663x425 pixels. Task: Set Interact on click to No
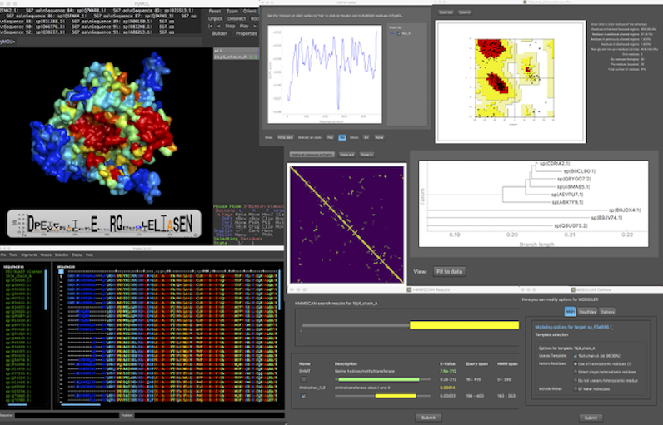tap(342, 137)
